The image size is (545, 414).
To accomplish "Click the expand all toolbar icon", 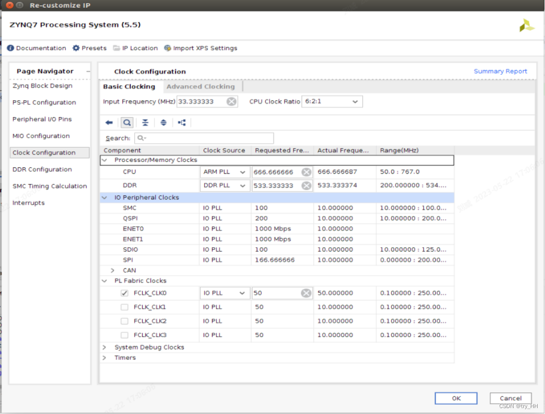I will coord(163,123).
